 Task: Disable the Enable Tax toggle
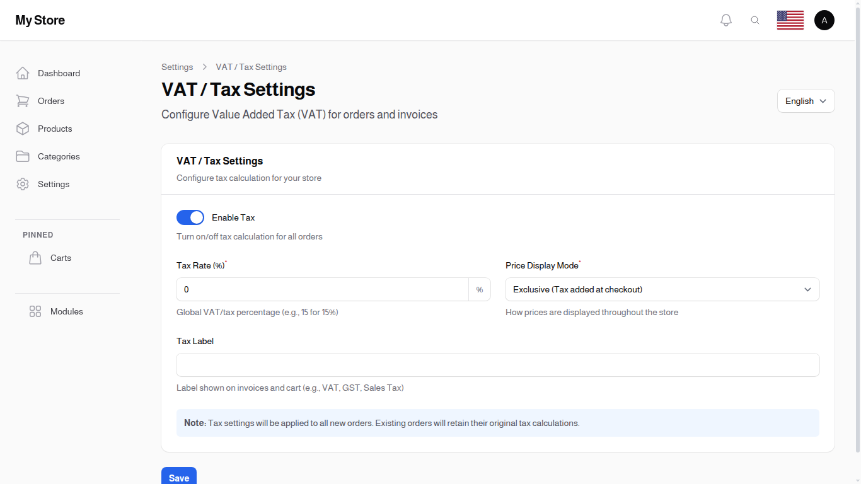pyautogui.click(x=190, y=217)
